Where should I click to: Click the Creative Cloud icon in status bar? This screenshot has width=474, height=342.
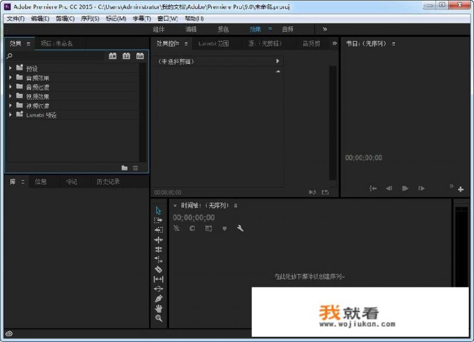[9, 334]
